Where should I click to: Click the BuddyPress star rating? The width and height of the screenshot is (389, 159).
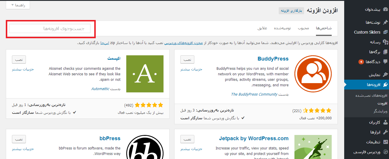click(x=317, y=111)
